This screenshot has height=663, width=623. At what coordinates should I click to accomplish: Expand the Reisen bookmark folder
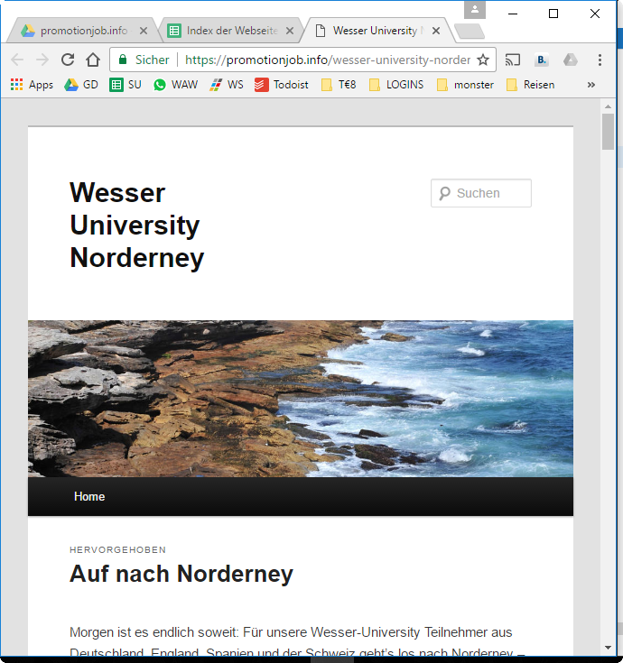click(530, 85)
